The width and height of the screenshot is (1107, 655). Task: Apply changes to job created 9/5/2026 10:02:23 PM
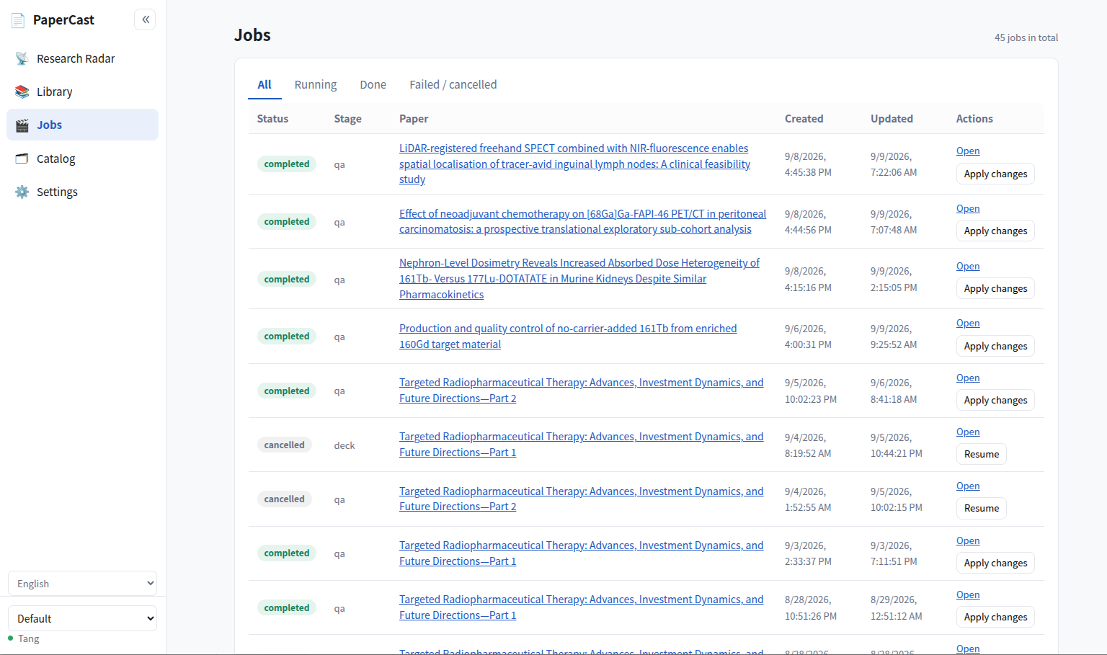click(x=995, y=400)
